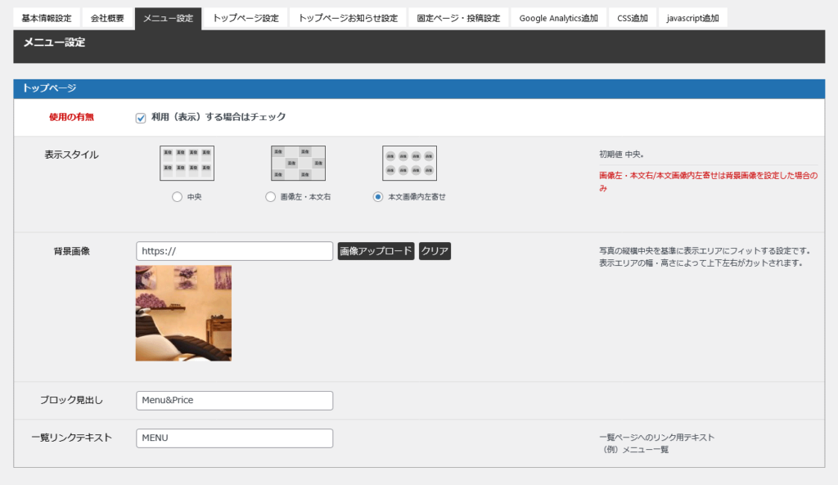This screenshot has width=838, height=485.
Task: Click the circular images left-aligned layout icon
Action: 409,163
